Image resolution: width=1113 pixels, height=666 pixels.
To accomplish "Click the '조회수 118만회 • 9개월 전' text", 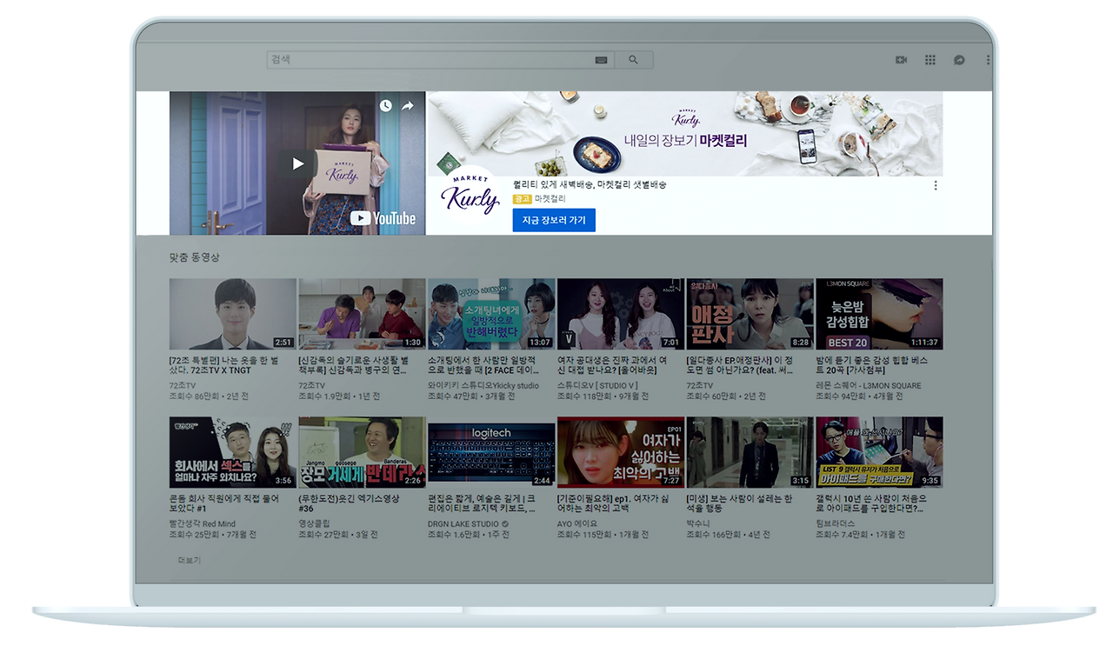I will pyautogui.click(x=603, y=396).
